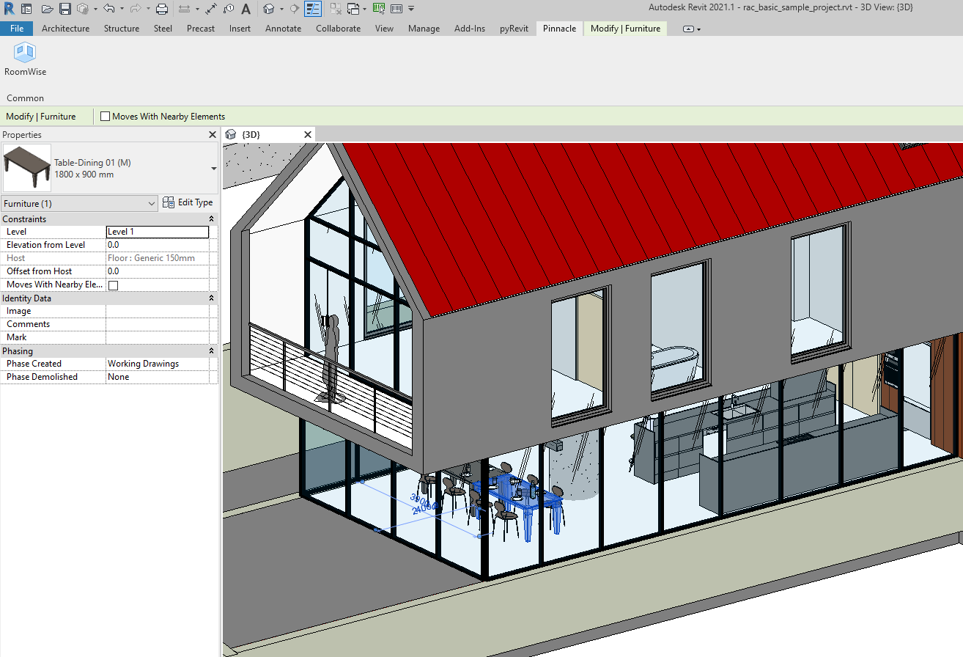Click the Offset from Host value field
Viewport: 963px width, 657px height.
158,271
